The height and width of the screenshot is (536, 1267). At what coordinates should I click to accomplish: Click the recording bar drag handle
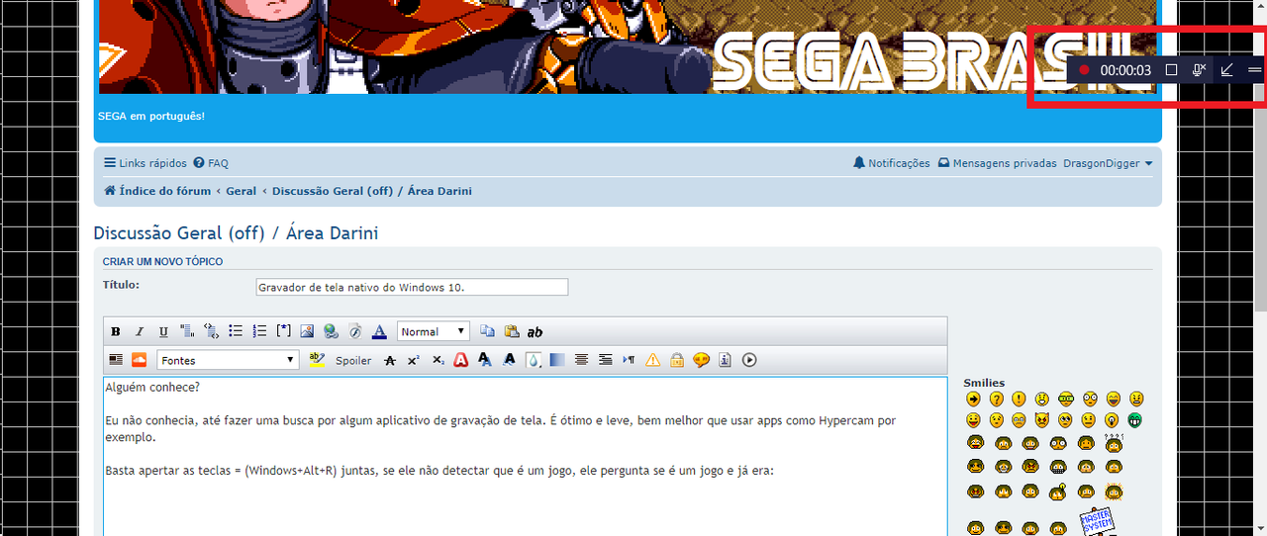1254,70
